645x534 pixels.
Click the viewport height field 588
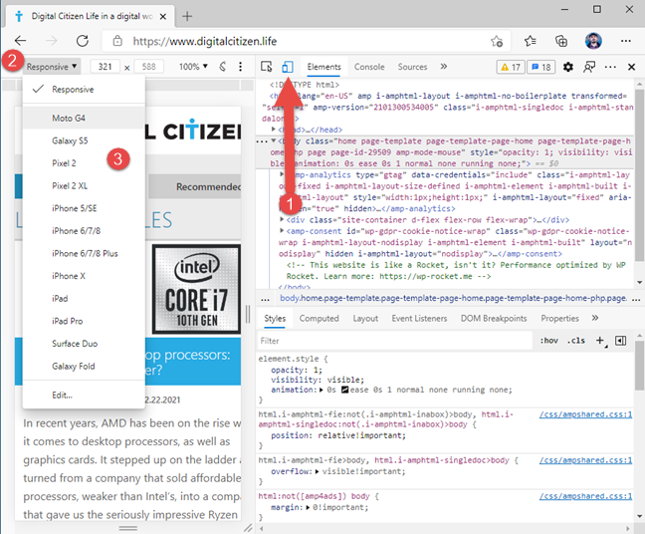click(x=148, y=67)
